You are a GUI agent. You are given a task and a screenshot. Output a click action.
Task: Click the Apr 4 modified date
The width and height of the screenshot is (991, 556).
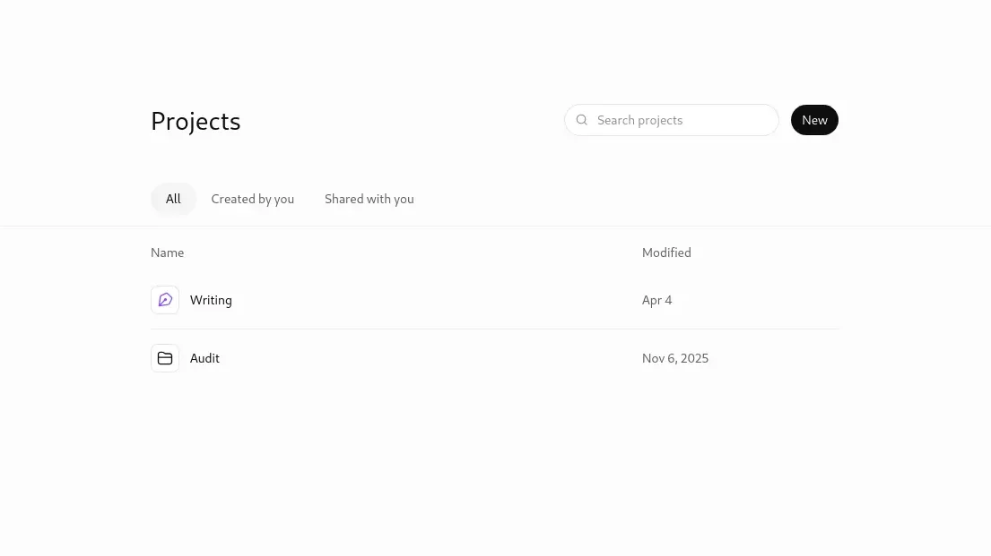656,300
